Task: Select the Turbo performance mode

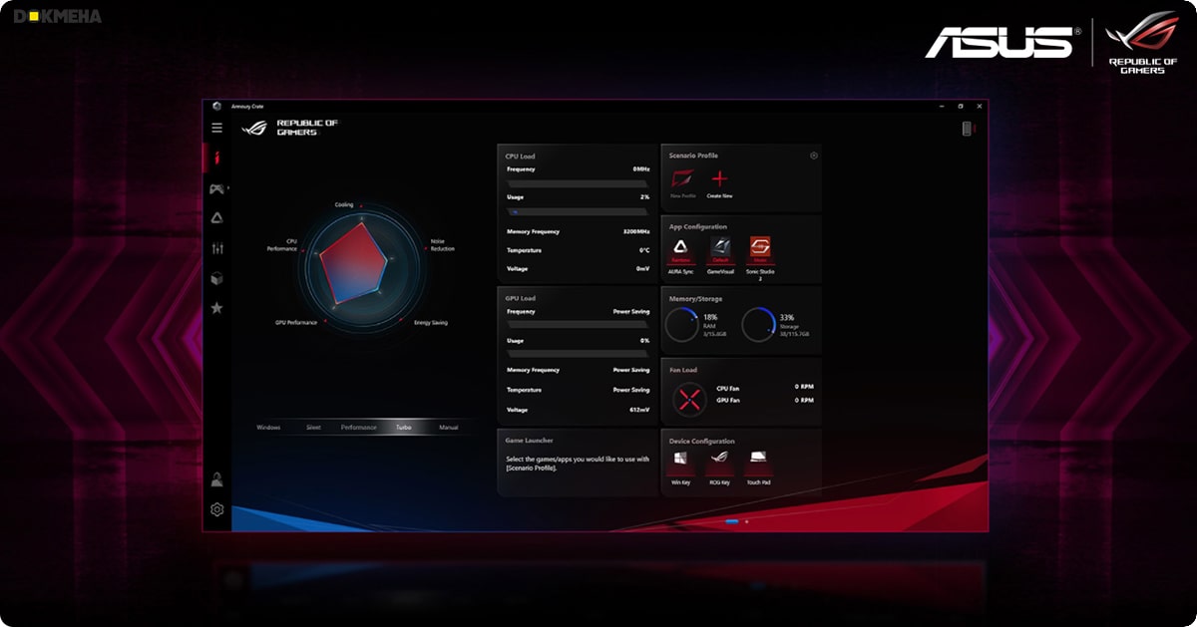Action: (x=404, y=427)
